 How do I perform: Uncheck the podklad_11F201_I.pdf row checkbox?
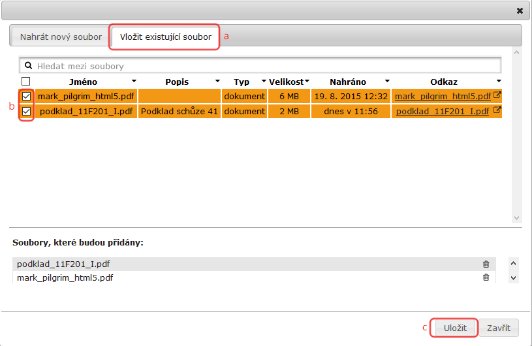coord(26,112)
